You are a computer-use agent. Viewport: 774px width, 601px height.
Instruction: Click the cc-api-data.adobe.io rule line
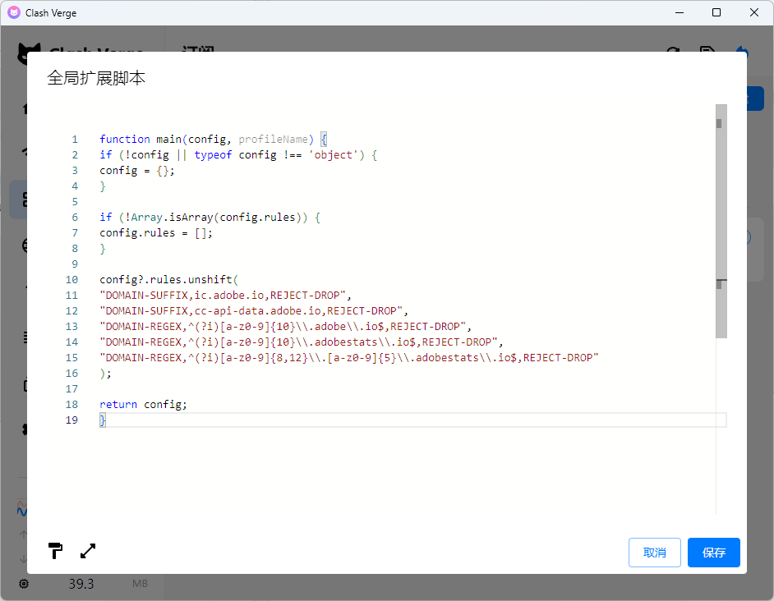(254, 311)
